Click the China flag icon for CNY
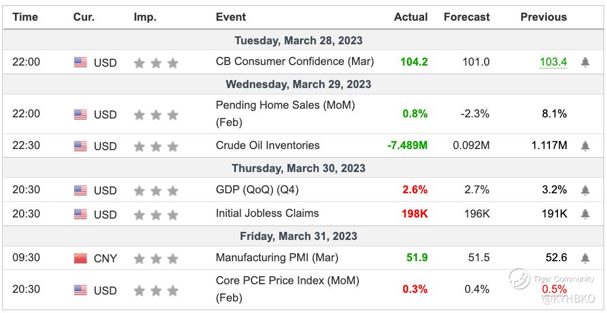The image size is (607, 313). (x=80, y=258)
